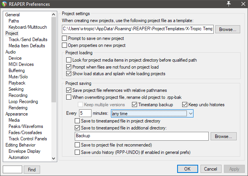This screenshot has height=176, width=248.
Task: Enable Save to project file (not recommended)
Action: pos(77,145)
